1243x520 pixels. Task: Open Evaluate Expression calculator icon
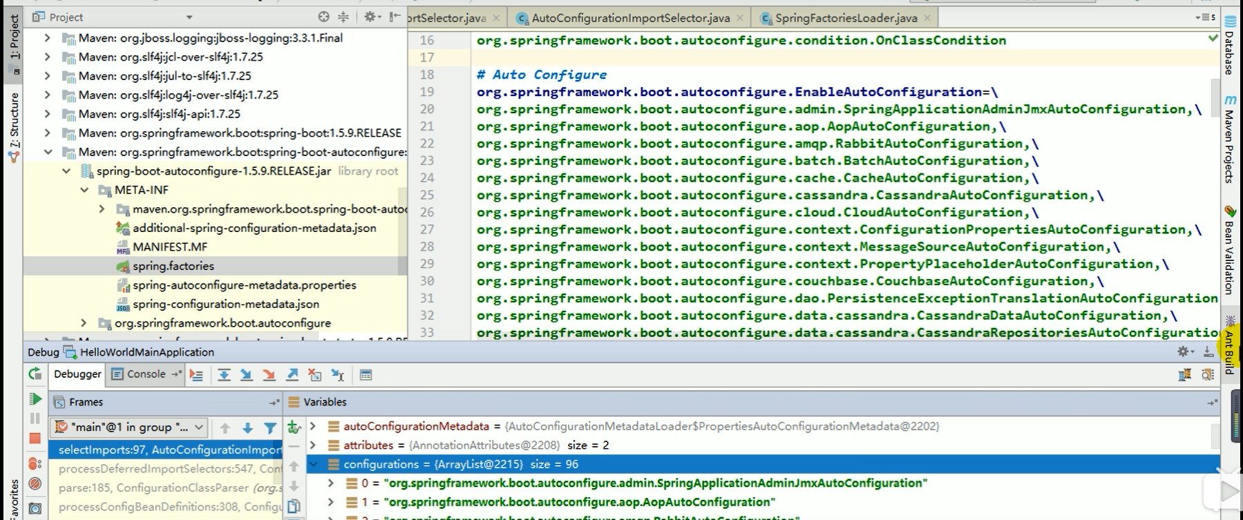[x=366, y=375]
